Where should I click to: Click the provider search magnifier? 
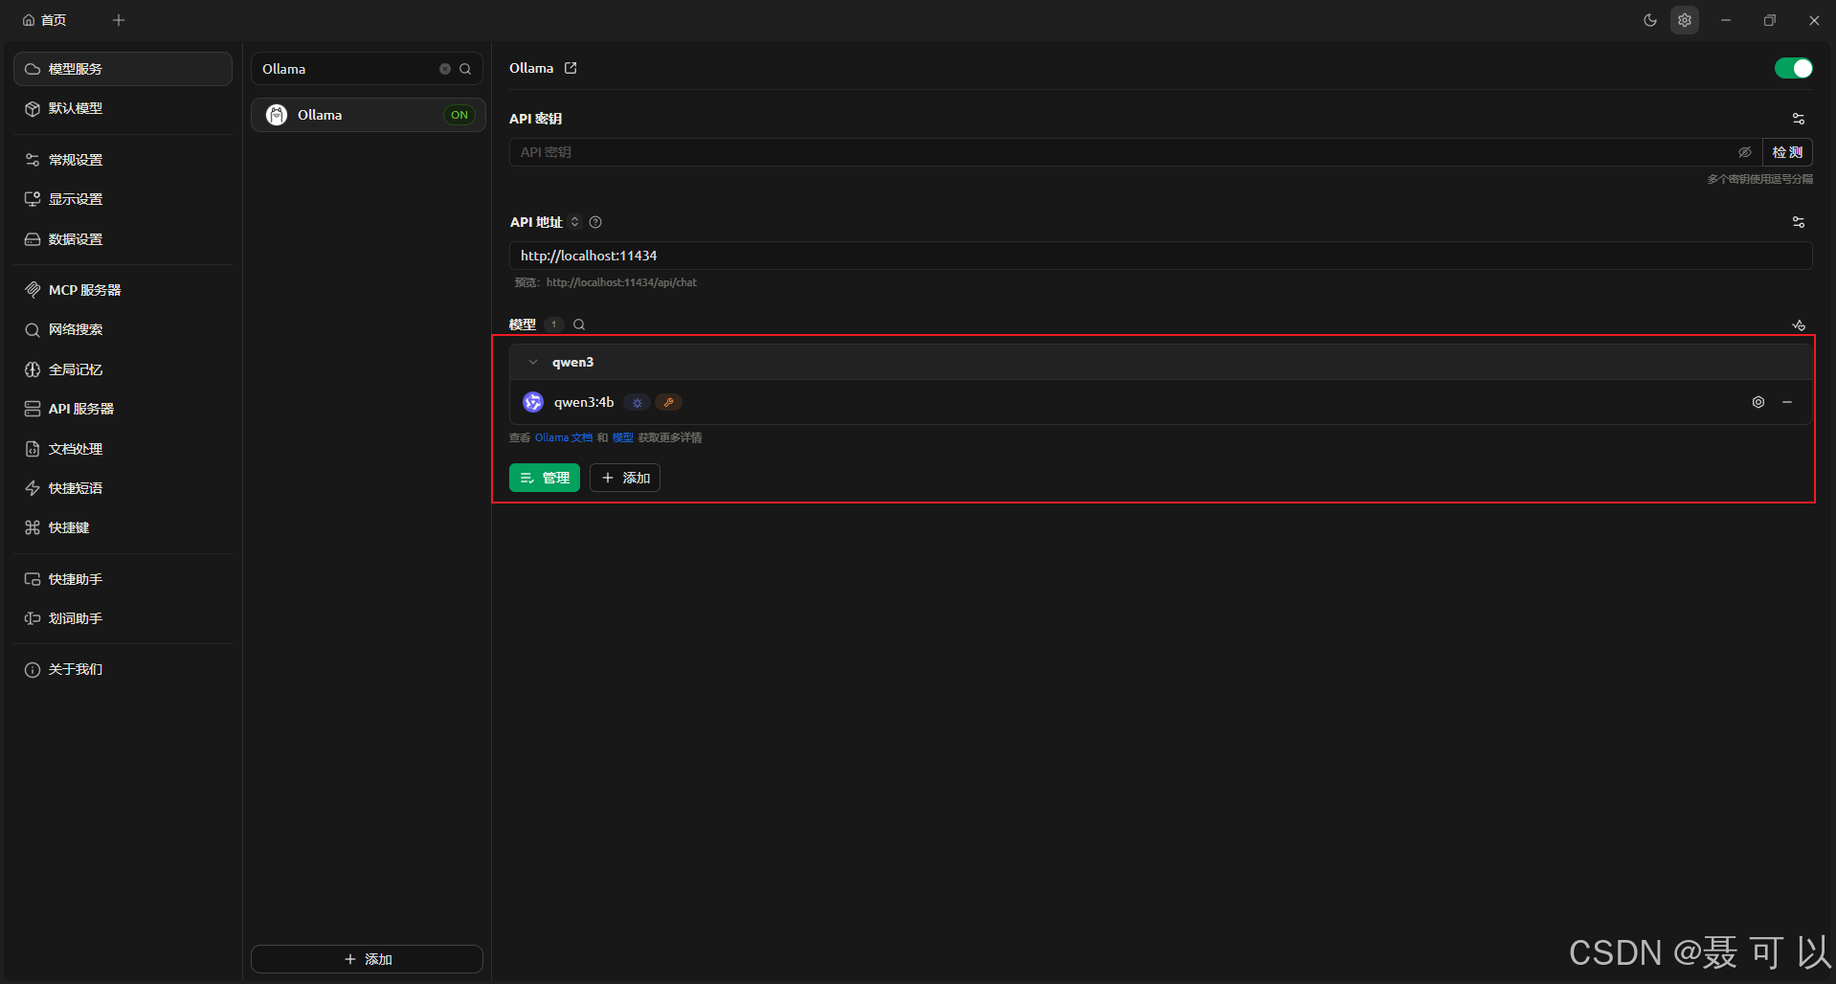465,69
